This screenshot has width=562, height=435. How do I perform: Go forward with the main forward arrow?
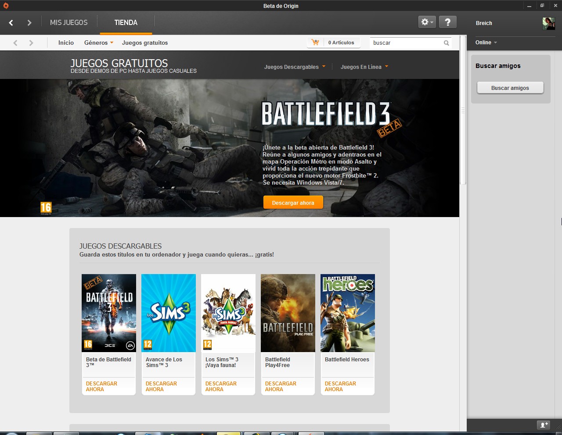(29, 22)
